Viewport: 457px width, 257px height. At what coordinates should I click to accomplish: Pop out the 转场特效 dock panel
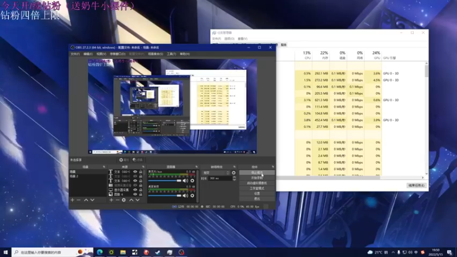click(x=234, y=167)
